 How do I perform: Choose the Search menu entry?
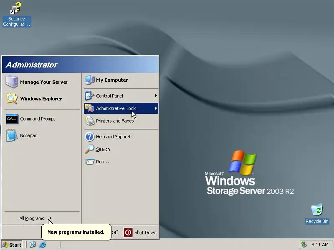coord(121,149)
